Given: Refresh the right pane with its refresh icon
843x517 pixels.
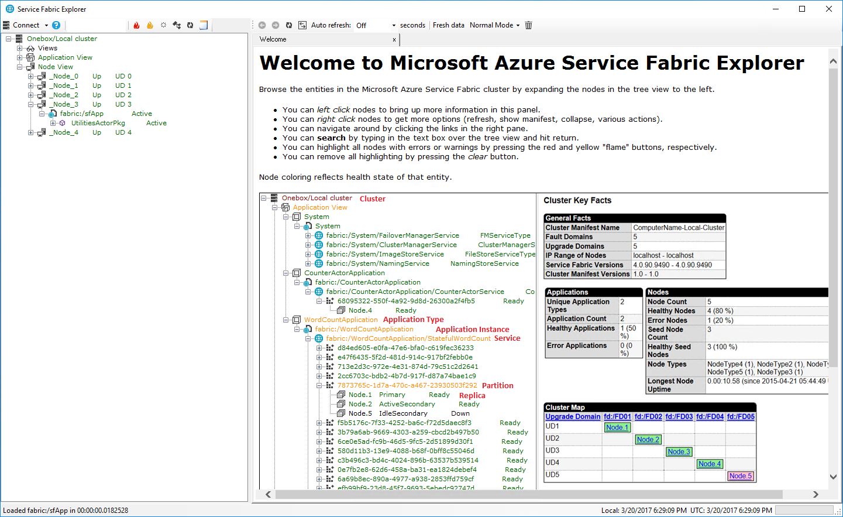Looking at the screenshot, I should [x=289, y=25].
